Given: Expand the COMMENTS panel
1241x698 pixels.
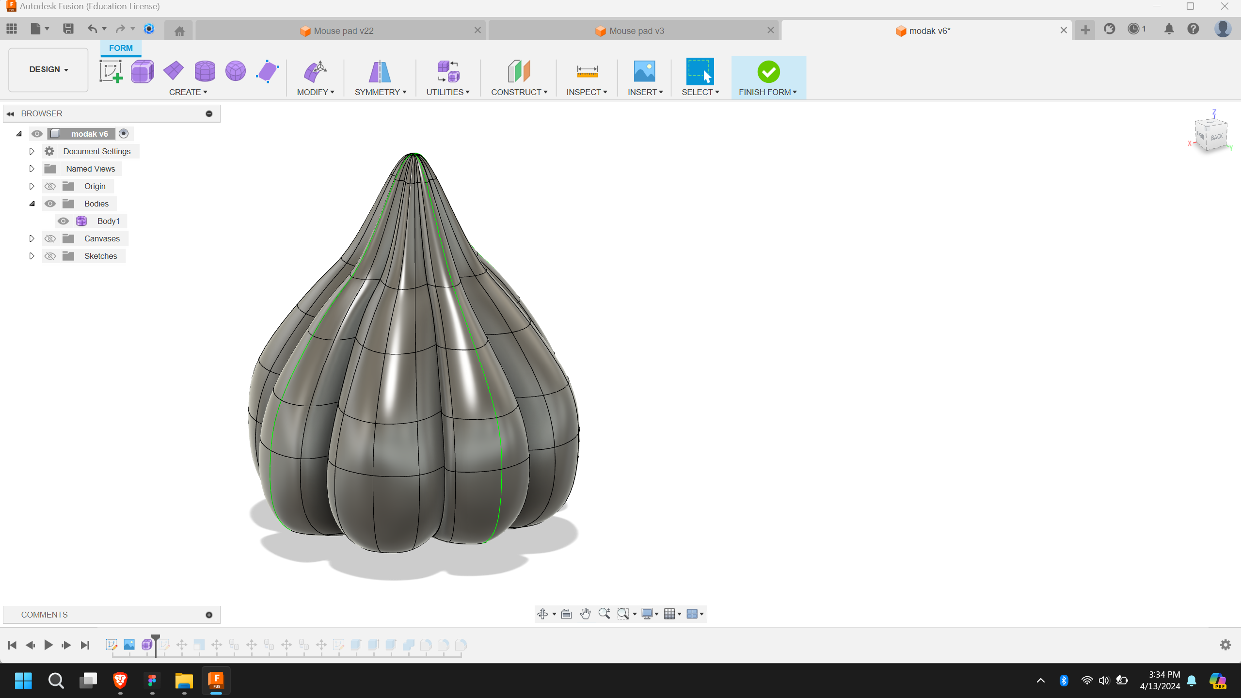Looking at the screenshot, I should click(209, 615).
